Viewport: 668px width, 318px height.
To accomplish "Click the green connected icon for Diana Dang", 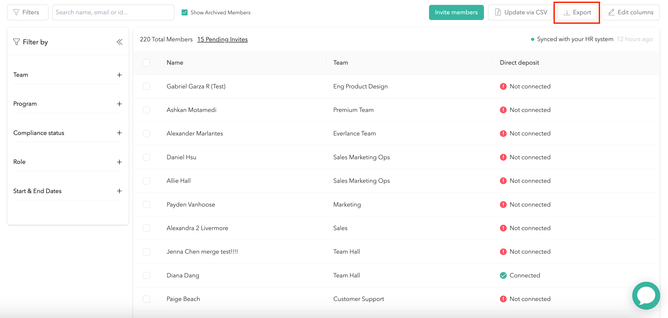I will point(503,275).
